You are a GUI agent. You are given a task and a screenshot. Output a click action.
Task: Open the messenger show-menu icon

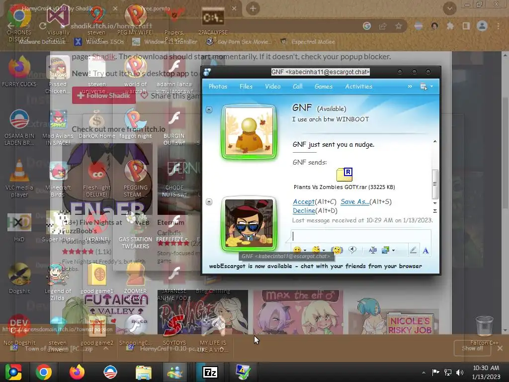(x=424, y=87)
